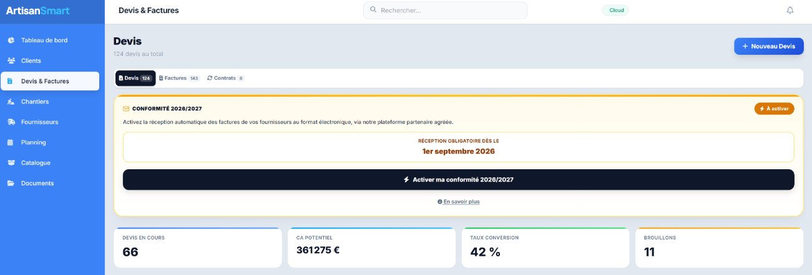Click the envelope icon beside Conformité 2026/2027
Screen dimensions: 812x275
click(x=126, y=109)
